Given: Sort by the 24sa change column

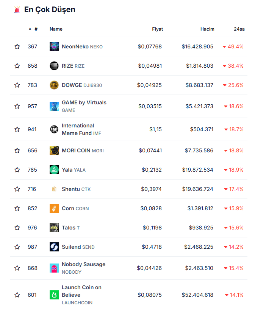Looking at the screenshot, I should (239, 29).
